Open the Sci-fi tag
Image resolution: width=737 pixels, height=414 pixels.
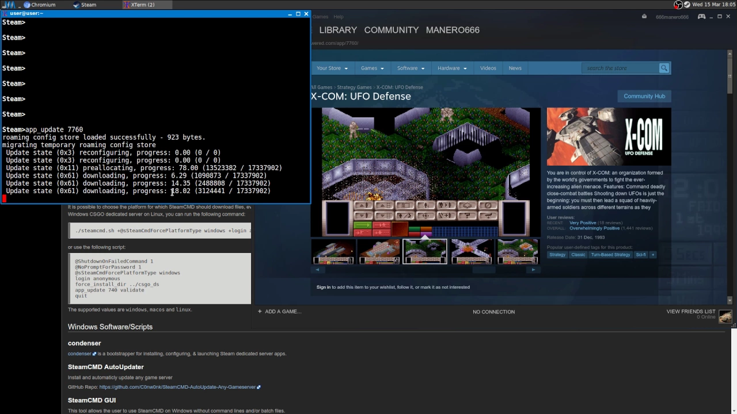point(641,255)
